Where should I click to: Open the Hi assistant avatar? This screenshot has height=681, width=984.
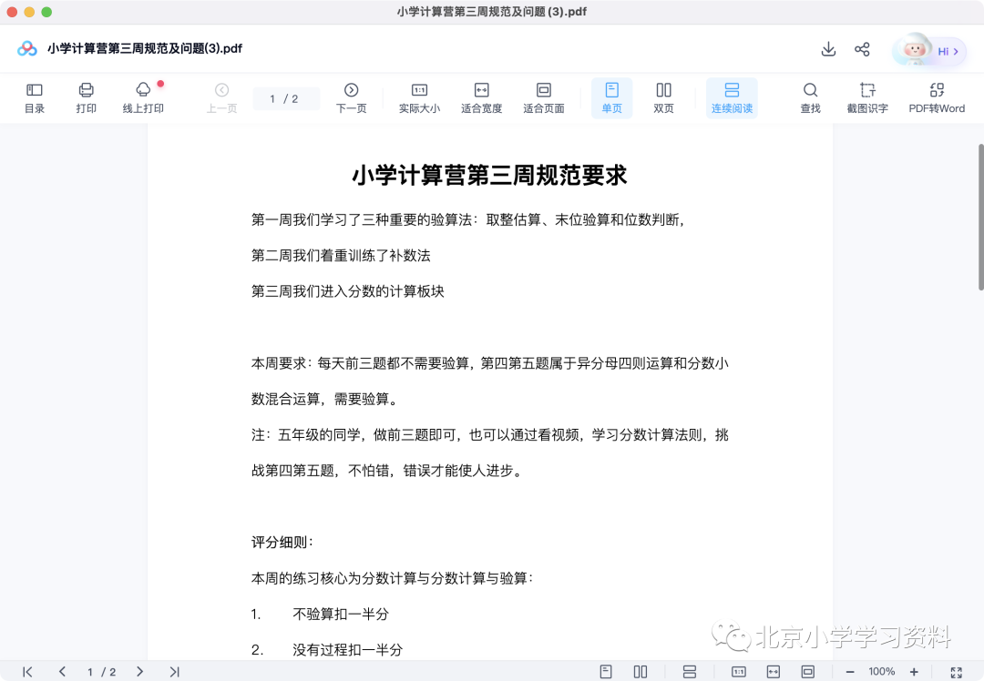click(x=929, y=50)
